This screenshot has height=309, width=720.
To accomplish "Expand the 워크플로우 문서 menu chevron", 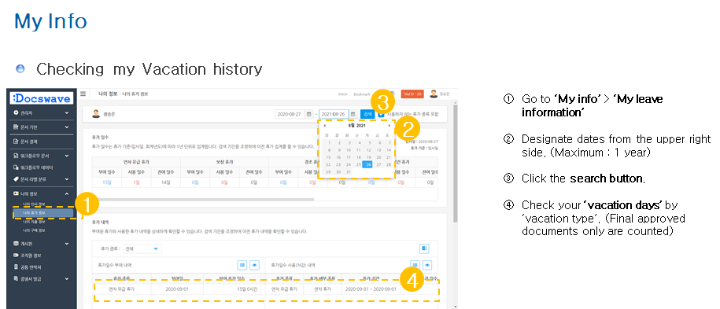I will (x=67, y=156).
